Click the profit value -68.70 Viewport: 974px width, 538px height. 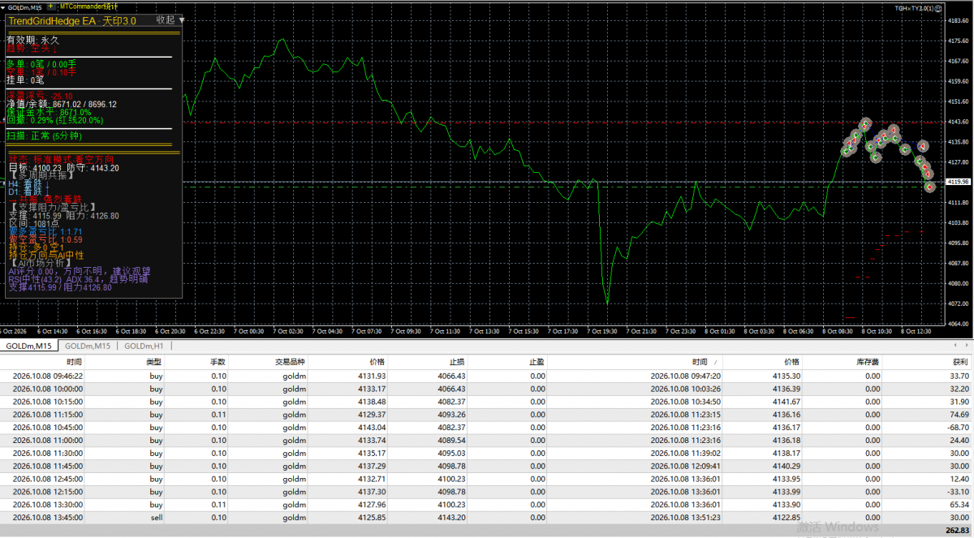pyautogui.click(x=958, y=428)
